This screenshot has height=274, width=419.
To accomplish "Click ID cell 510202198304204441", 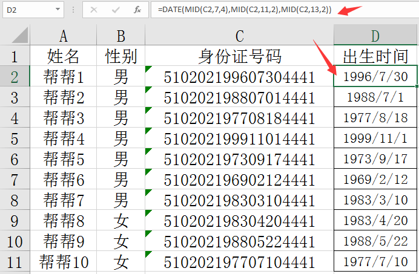I will click(239, 220).
